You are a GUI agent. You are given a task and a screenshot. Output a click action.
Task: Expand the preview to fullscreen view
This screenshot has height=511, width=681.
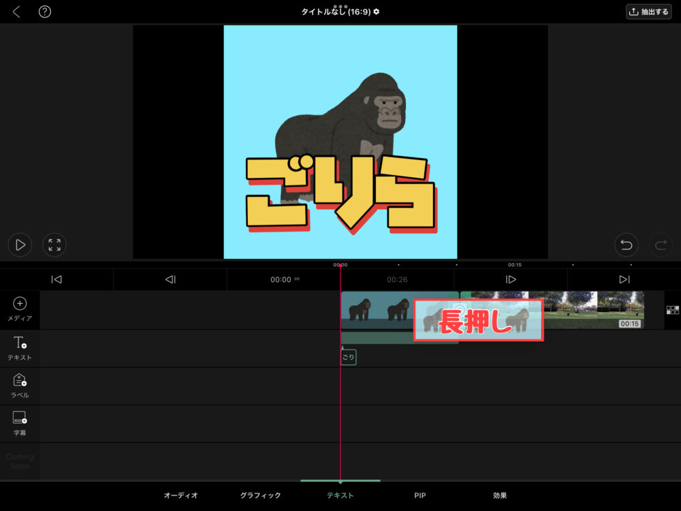point(54,245)
